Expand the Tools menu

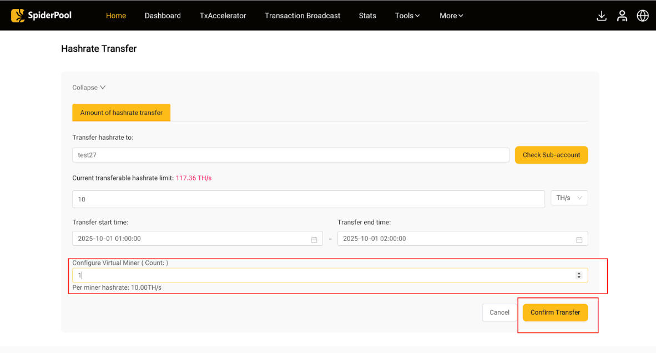coord(407,16)
